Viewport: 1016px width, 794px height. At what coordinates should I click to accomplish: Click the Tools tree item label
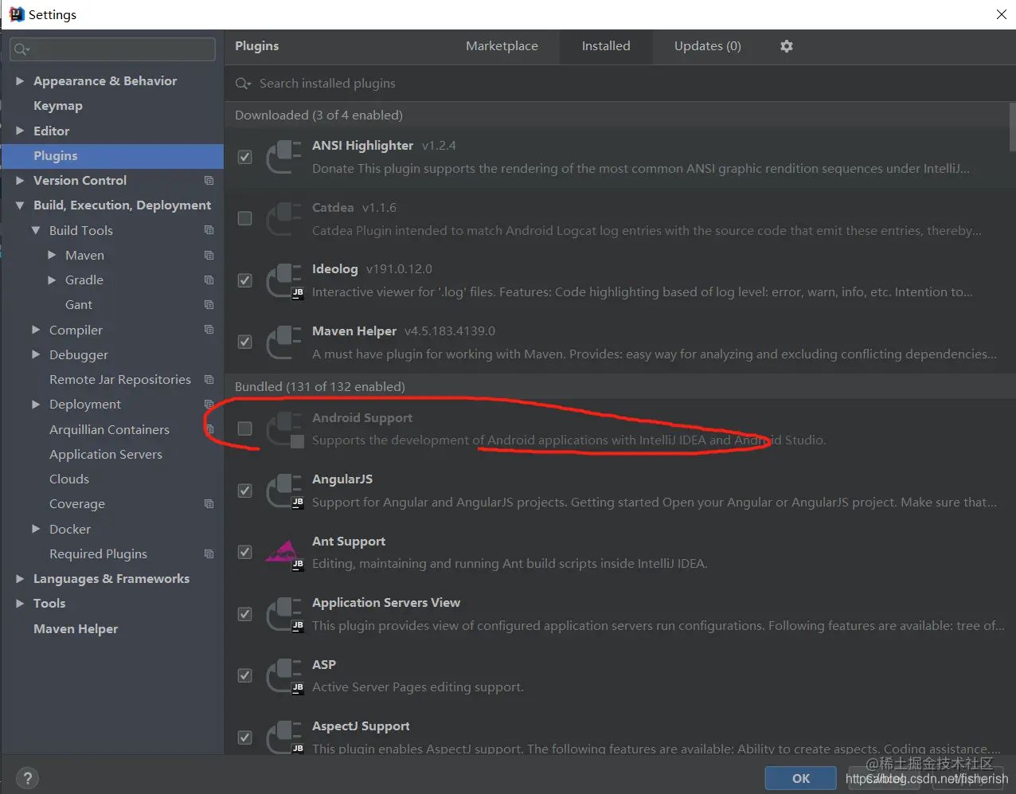(49, 604)
